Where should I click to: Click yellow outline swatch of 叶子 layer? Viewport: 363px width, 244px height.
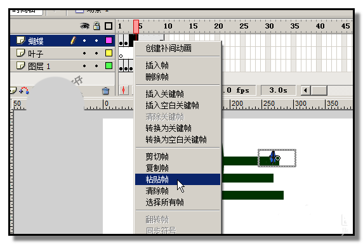(x=109, y=53)
